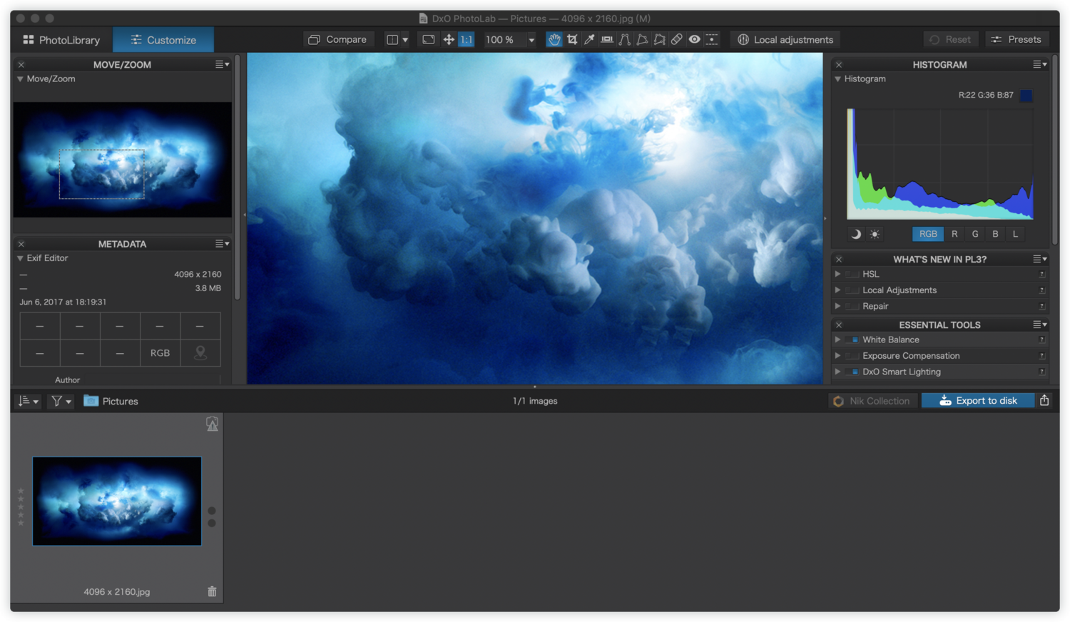
Task: Click the Compare button
Action: (x=338, y=40)
